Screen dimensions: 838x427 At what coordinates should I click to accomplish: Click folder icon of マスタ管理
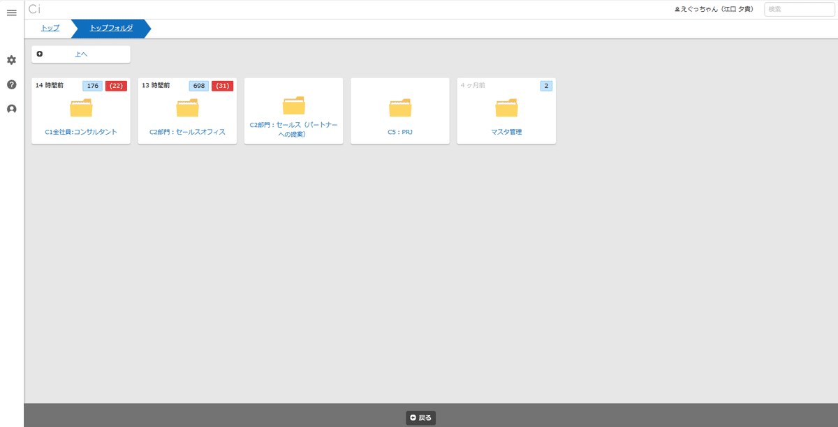pos(506,107)
